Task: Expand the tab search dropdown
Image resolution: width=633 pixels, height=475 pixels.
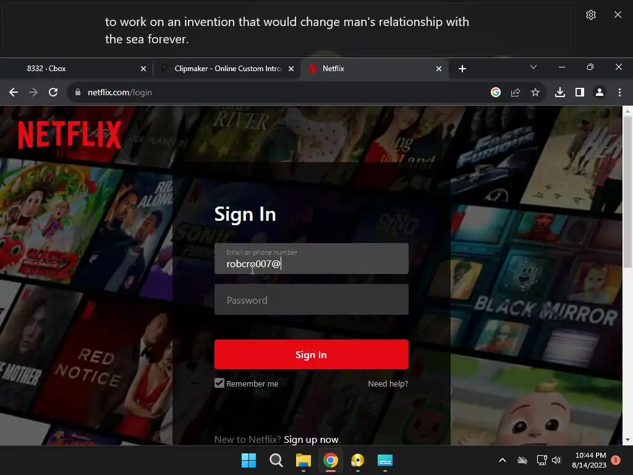Action: point(533,67)
